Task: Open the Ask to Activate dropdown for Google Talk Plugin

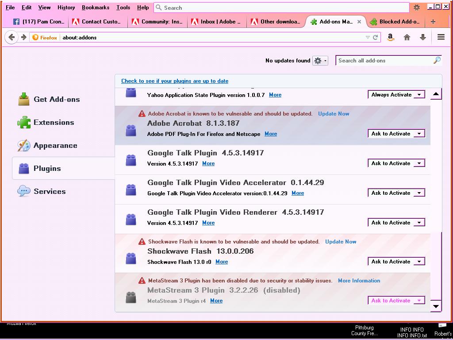Action: [x=396, y=163]
